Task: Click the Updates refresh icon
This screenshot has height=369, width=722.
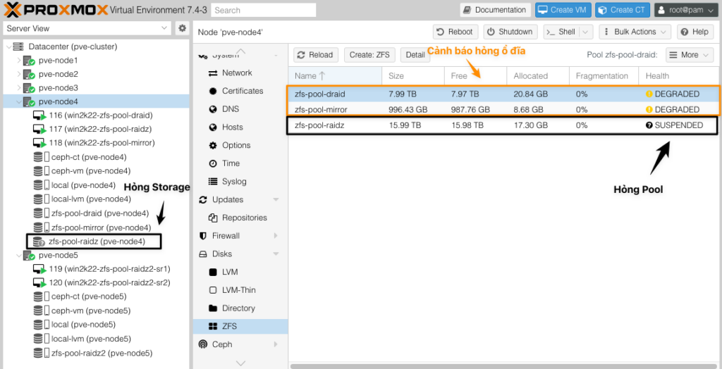Action: pos(203,200)
